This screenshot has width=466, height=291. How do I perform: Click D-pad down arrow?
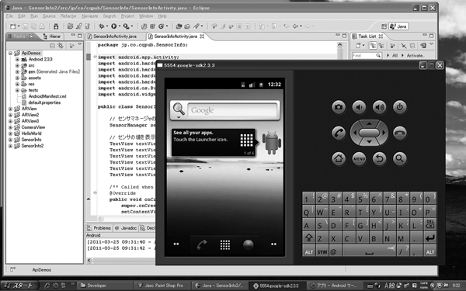[x=369, y=142]
